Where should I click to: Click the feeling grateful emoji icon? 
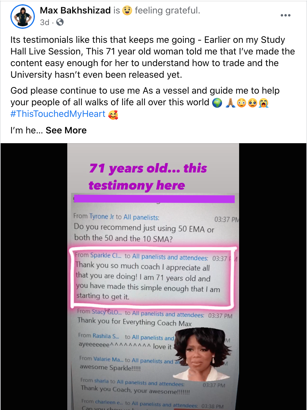tap(127, 10)
